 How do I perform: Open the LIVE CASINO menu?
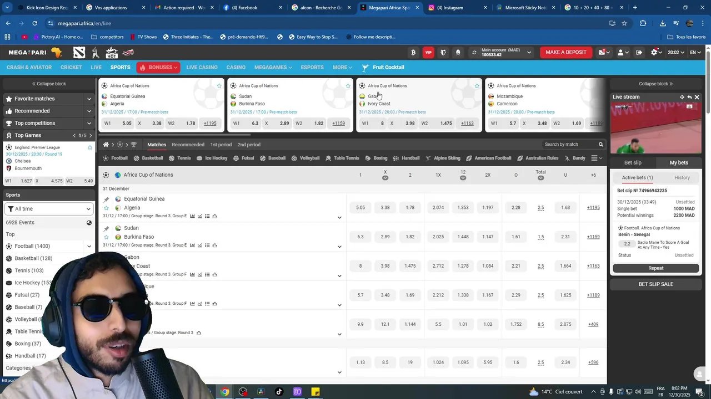[202, 68]
